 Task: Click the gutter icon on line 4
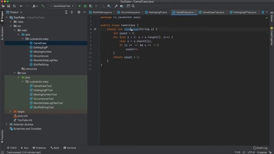95,29
